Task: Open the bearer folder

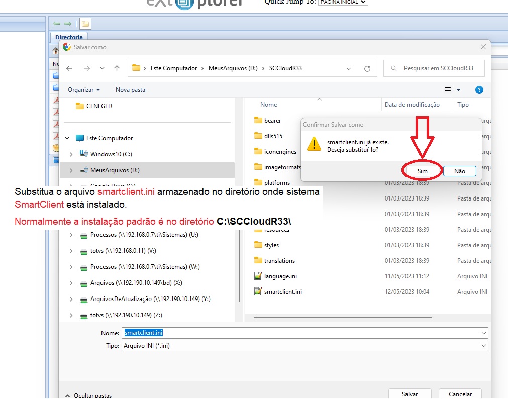Action: pyautogui.click(x=272, y=121)
